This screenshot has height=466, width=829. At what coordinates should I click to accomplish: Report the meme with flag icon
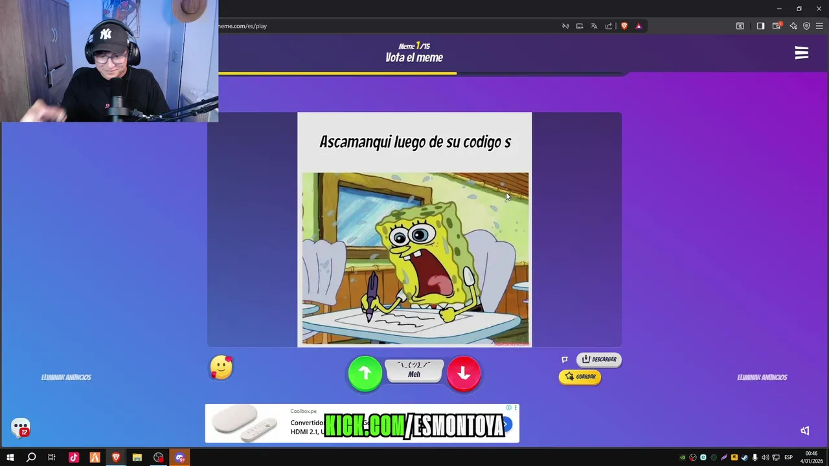click(x=564, y=359)
